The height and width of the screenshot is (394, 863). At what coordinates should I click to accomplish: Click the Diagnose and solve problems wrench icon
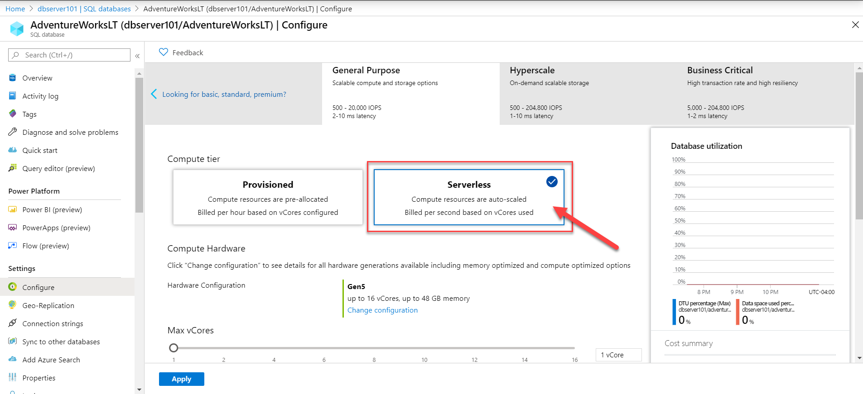tap(13, 132)
